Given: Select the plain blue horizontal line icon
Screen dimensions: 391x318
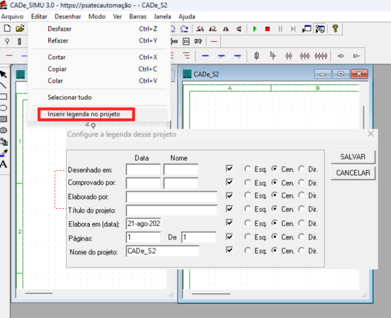Looking at the screenshot, I should point(205,56).
